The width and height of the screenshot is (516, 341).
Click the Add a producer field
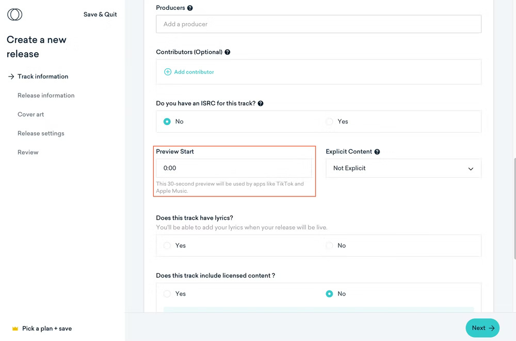318,24
